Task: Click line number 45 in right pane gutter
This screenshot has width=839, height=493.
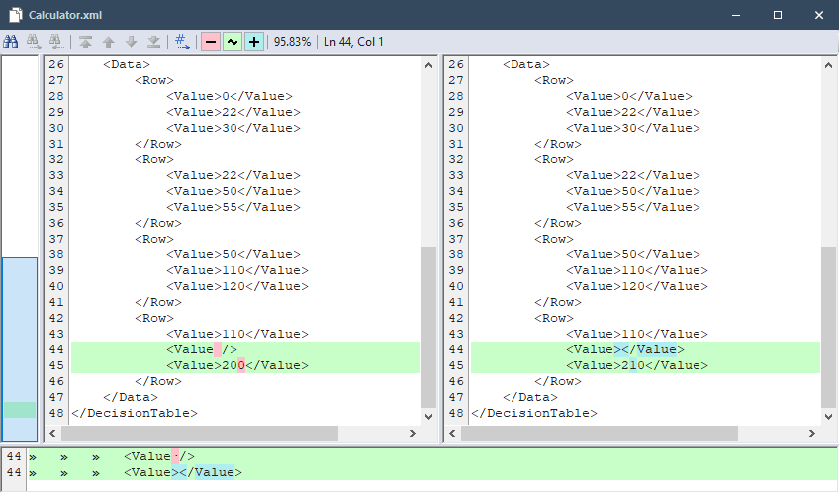Action: tap(456, 365)
